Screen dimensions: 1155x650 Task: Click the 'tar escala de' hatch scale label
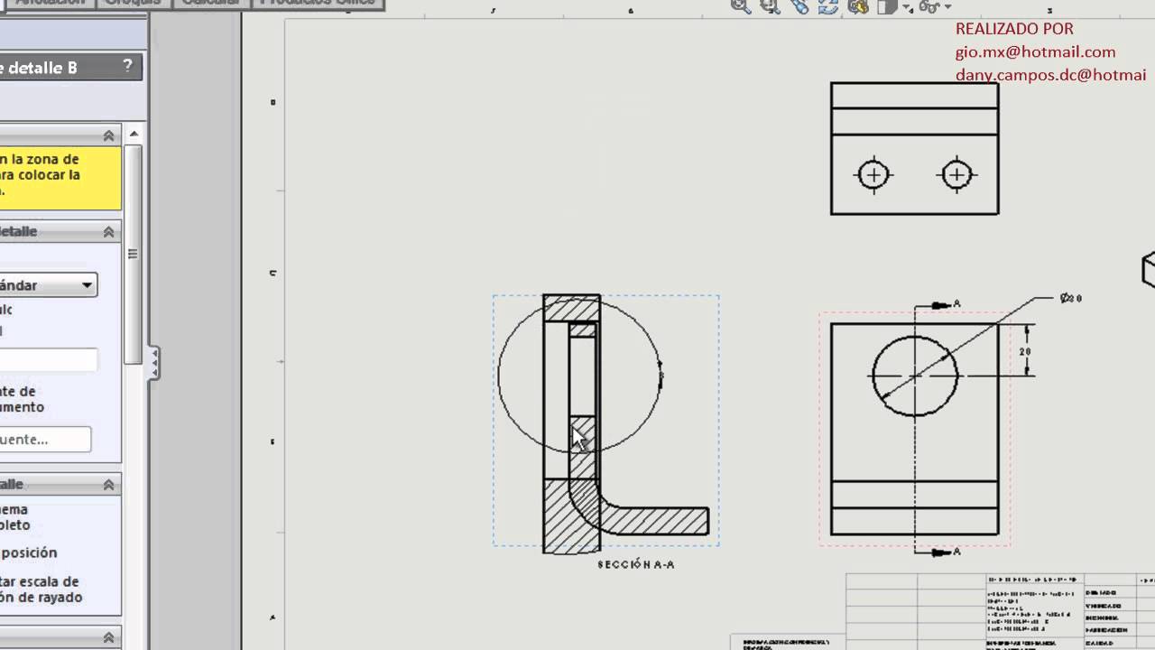click(40, 581)
